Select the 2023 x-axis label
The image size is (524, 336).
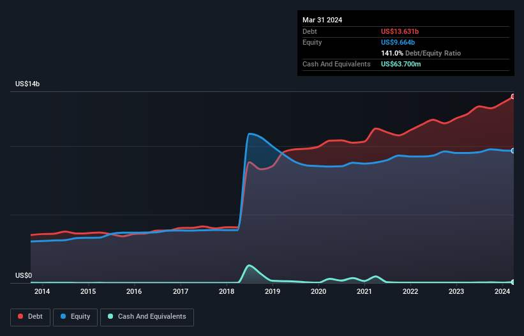coord(456,291)
